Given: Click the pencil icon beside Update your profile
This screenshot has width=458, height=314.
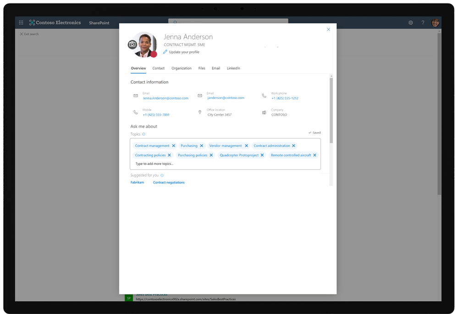Looking at the screenshot, I should click(x=165, y=52).
